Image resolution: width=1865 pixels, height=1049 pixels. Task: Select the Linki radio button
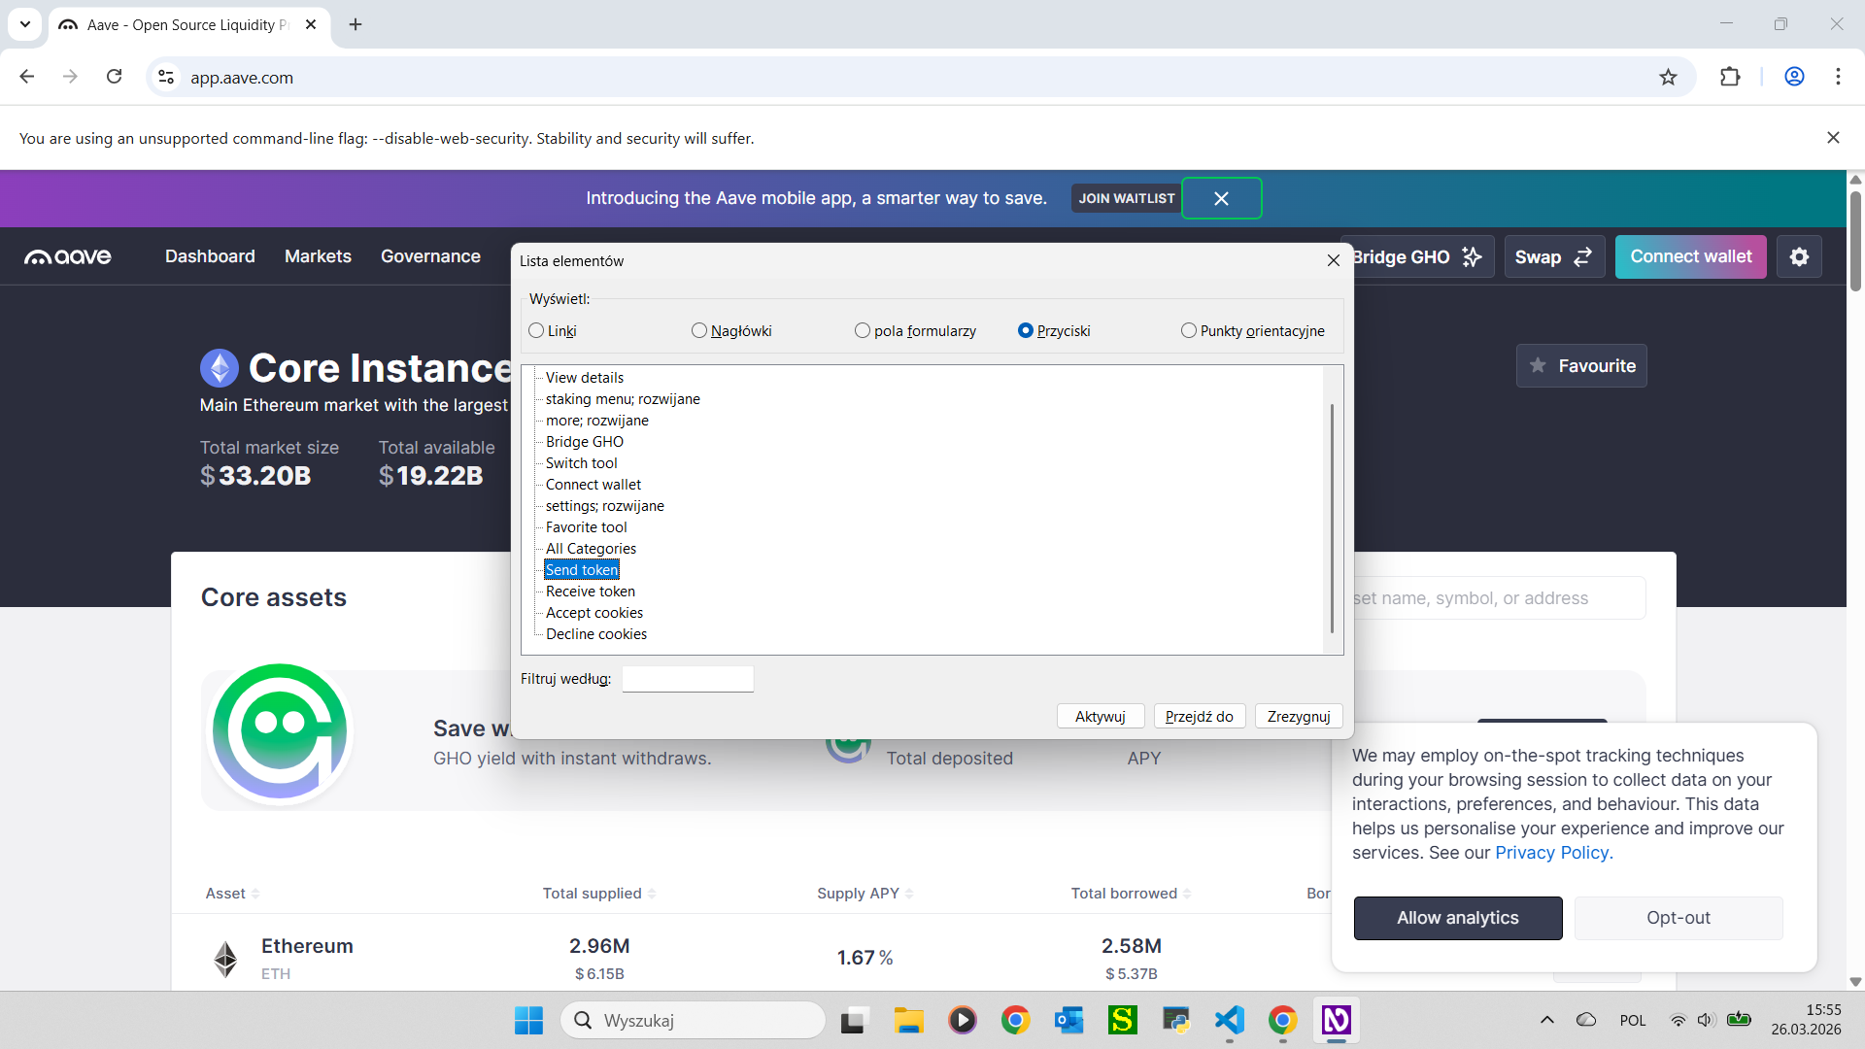point(536,331)
